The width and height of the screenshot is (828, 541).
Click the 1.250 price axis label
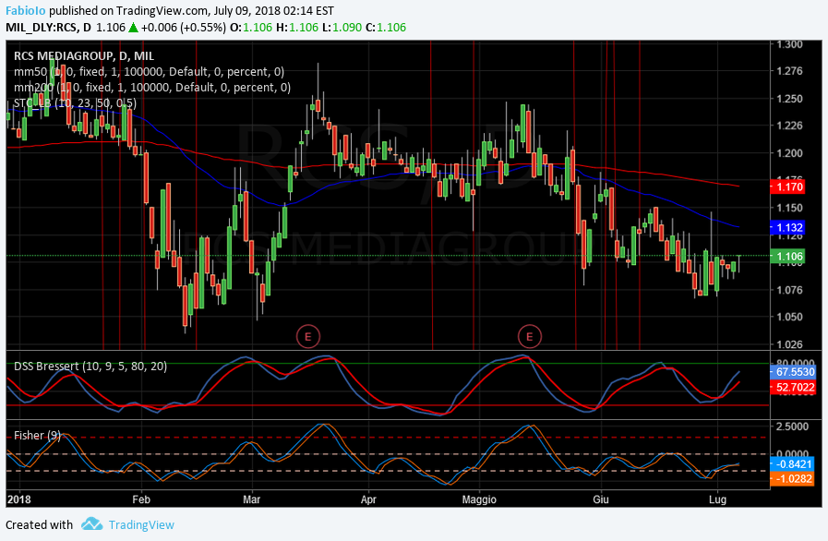[789, 99]
